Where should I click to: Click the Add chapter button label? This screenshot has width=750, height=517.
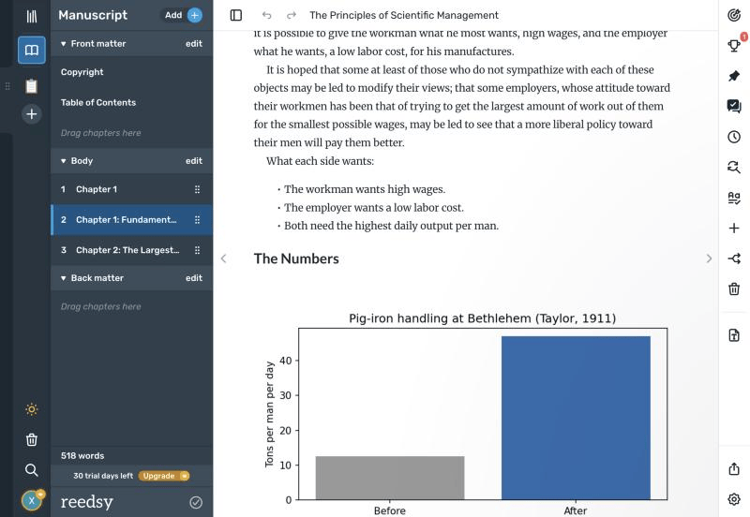[x=173, y=15]
